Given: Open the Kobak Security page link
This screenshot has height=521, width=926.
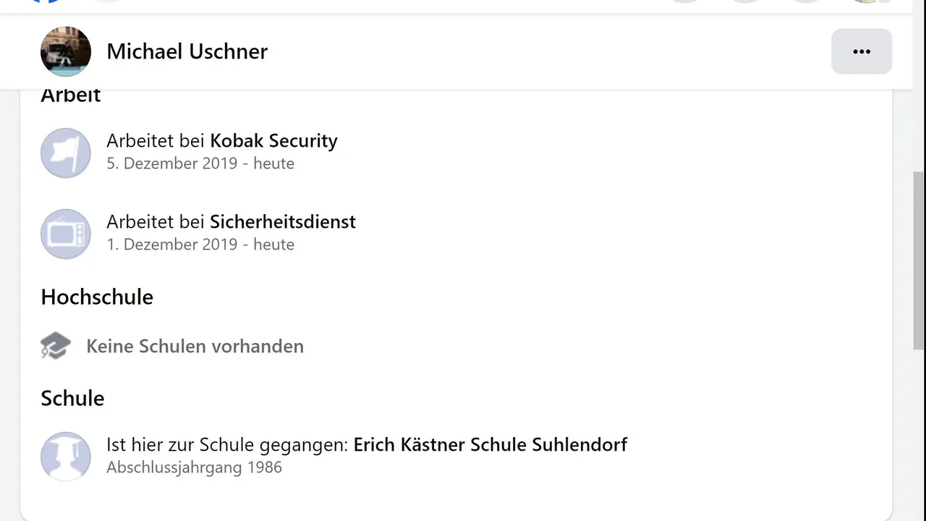Looking at the screenshot, I should [273, 140].
